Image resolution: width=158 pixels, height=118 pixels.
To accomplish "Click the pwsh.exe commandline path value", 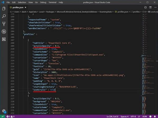I will click(x=78, y=55).
